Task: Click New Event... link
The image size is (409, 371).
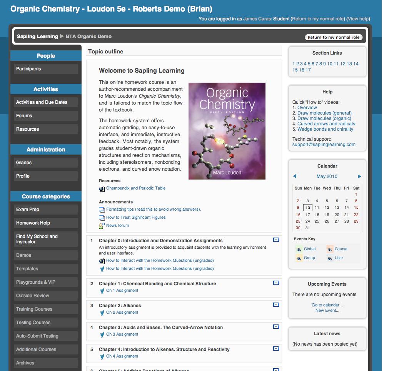Action: click(327, 311)
